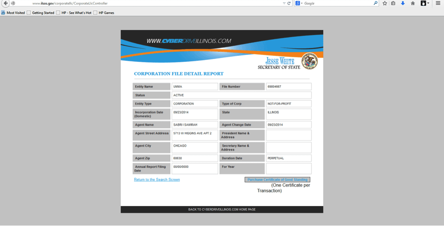
Task: Open the Most Visited bookmarks folder
Action: [x=13, y=13]
